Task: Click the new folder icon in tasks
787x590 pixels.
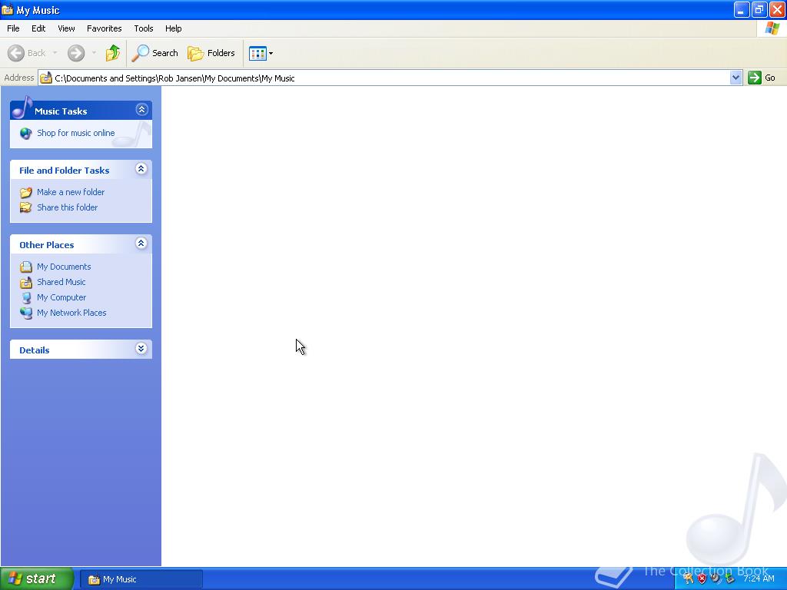Action: pyautogui.click(x=25, y=192)
